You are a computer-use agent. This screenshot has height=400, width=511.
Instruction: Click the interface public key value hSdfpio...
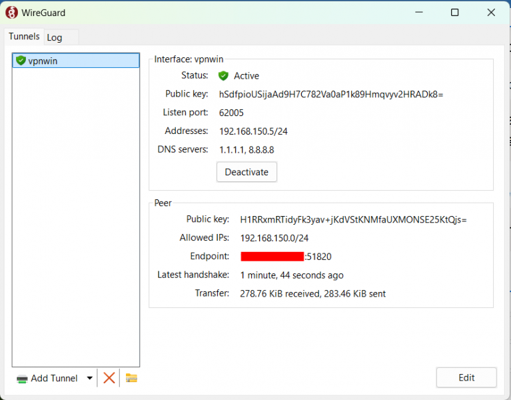tap(331, 95)
